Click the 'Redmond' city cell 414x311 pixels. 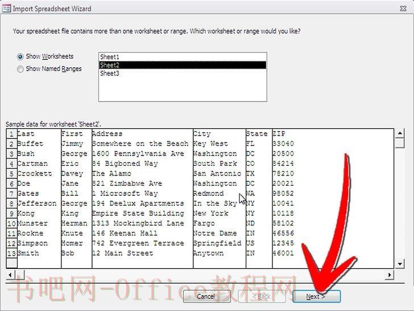click(220, 194)
